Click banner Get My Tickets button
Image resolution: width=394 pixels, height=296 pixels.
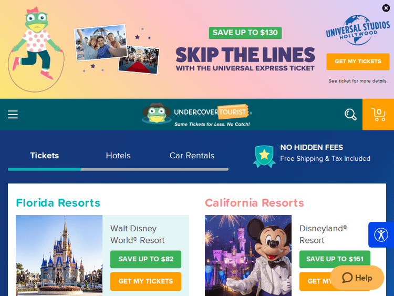[x=358, y=62]
